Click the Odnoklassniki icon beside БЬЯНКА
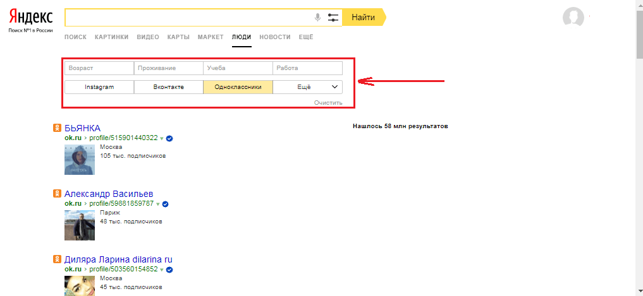Viewport: 643px width, 296px height. coord(57,128)
